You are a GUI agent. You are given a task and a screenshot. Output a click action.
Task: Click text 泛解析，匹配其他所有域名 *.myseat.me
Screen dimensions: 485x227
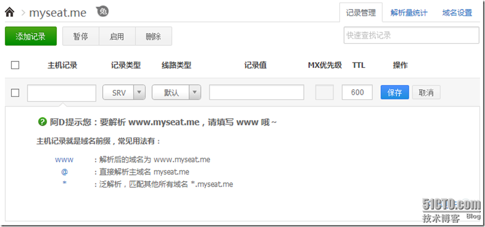coord(166,185)
